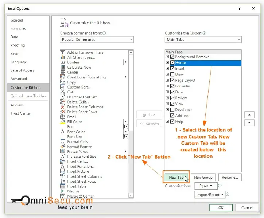Viewport: 264px width, 218px height.
Task: Click the Borders command icon
Action: (x=62, y=62)
